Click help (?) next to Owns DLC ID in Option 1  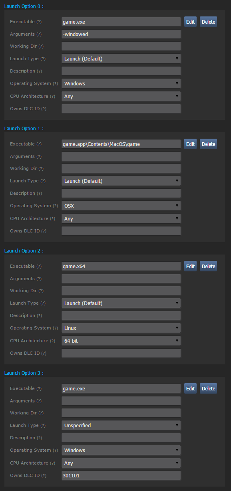tap(44, 231)
